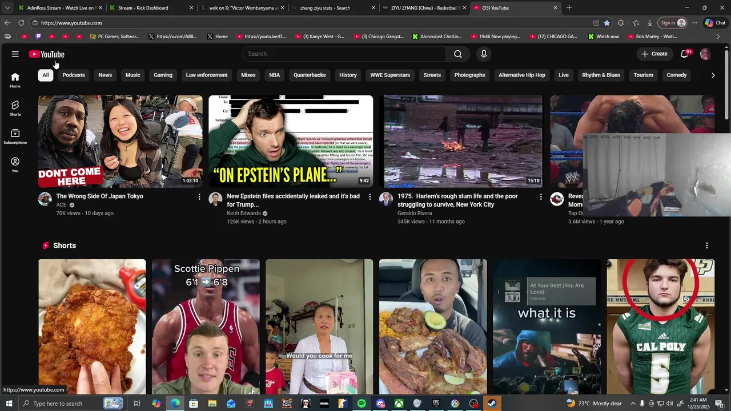Click the YouTube search input field
This screenshot has width=731, height=411.
coord(344,54)
